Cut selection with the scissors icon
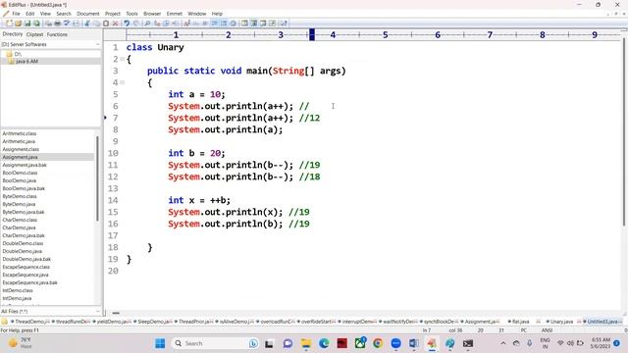The image size is (628, 353). (x=87, y=24)
